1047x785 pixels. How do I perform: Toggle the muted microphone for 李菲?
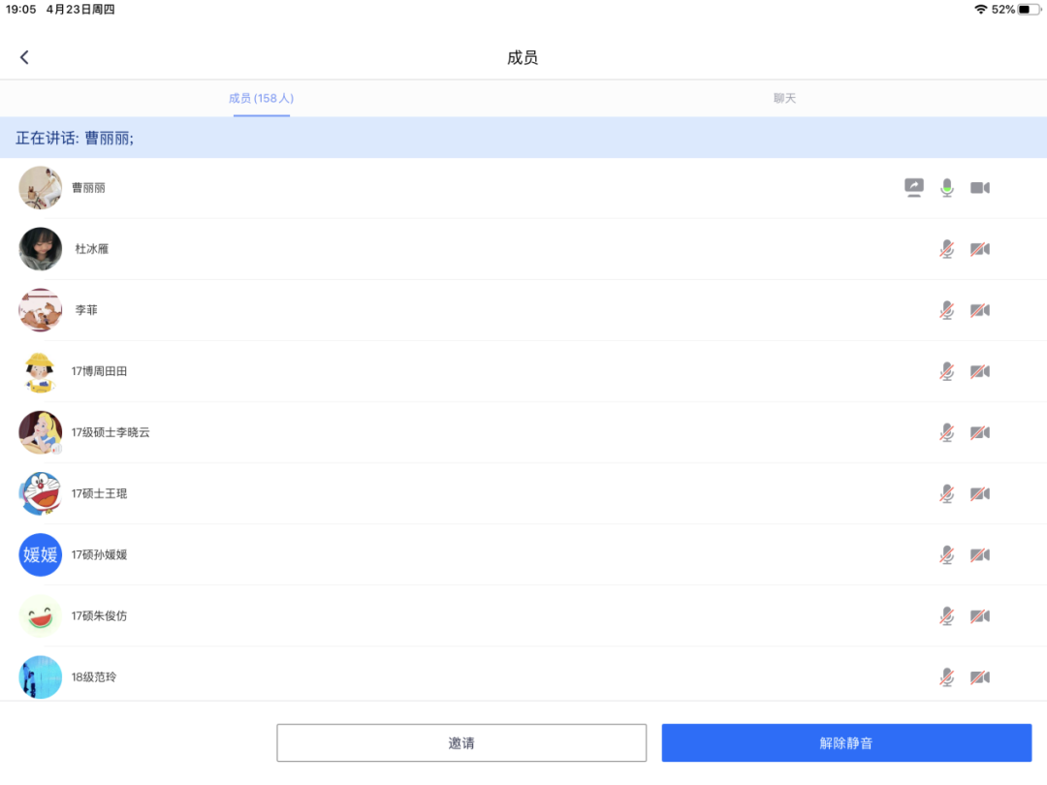tap(947, 310)
